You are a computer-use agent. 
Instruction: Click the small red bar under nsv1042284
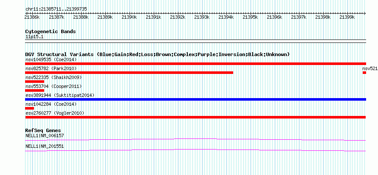[29, 108]
